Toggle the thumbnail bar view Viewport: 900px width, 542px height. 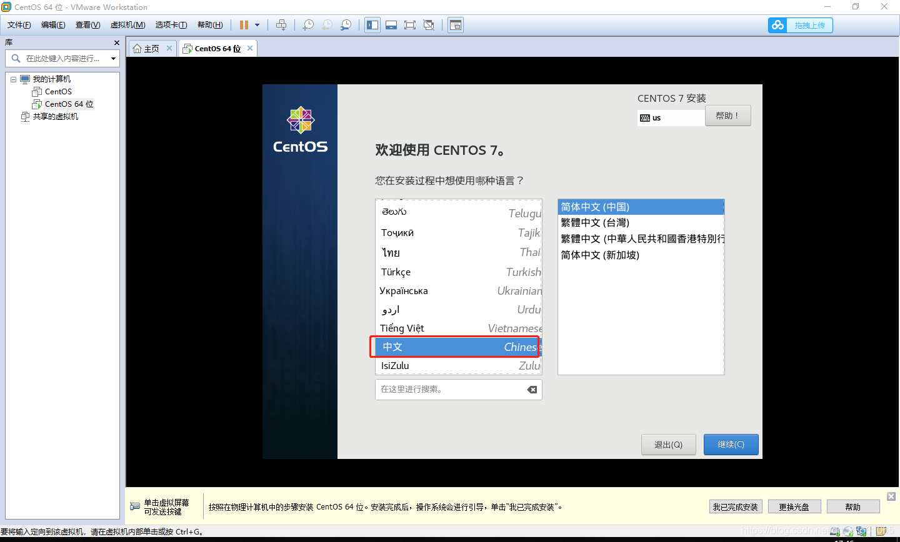pyautogui.click(x=391, y=25)
